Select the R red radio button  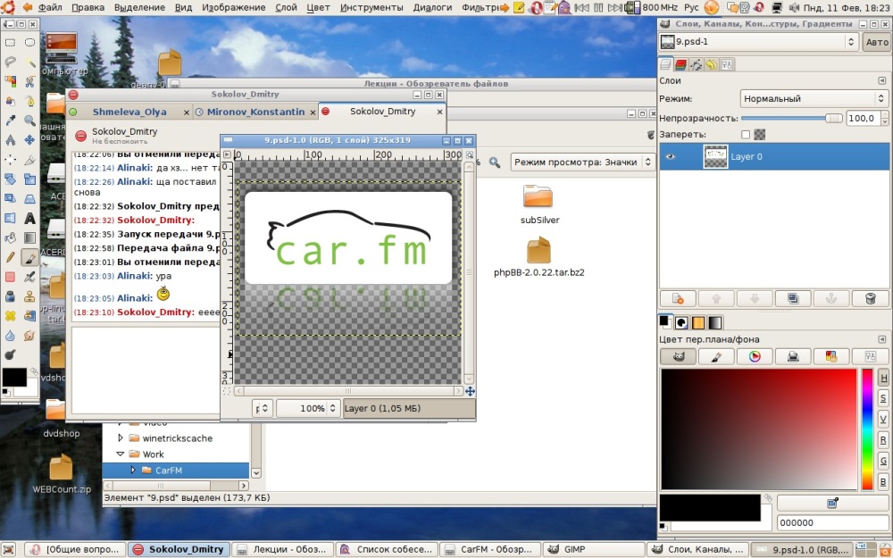click(883, 439)
